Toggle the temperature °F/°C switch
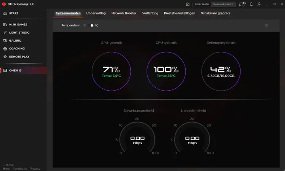Image resolution: width=285 pixels, height=171 pixels. [x=90, y=25]
